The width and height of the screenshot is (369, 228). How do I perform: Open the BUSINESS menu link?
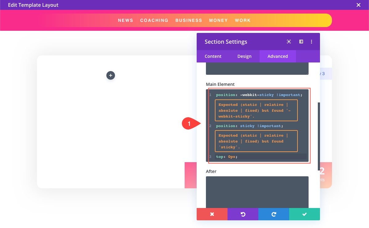coord(189,20)
